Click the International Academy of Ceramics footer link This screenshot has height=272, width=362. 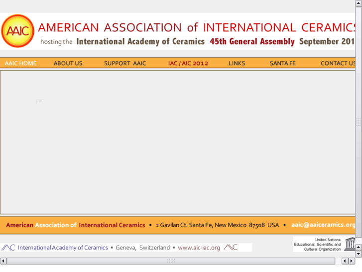[63, 248]
